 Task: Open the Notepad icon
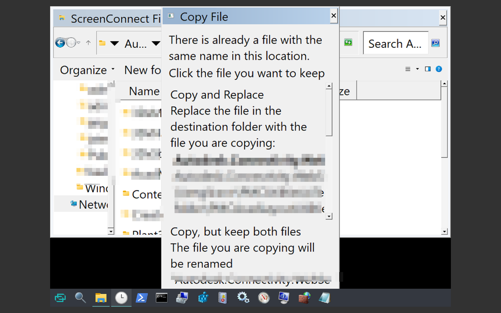tap(324, 298)
